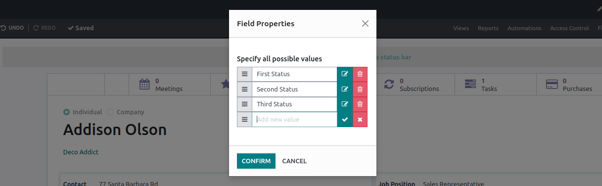Screen dimensions: 602x186
Task: Close the Field Properties dialog
Action: click(365, 24)
